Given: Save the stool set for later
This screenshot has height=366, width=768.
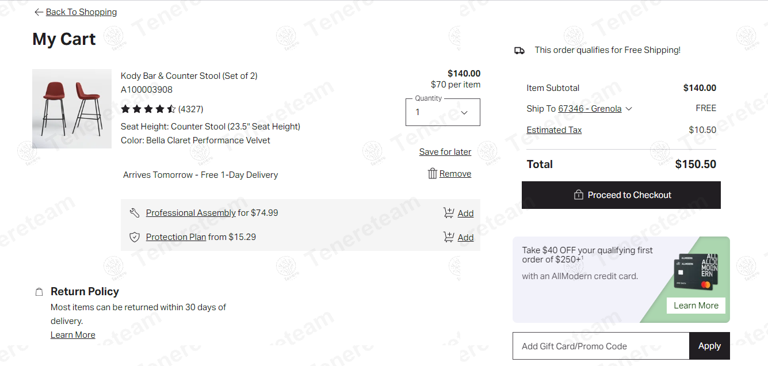Looking at the screenshot, I should click(445, 152).
